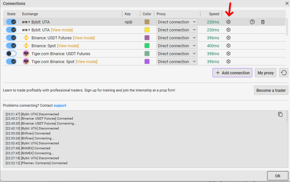Enable Tiger.com Binance: USDT Futures connection
This screenshot has width=290, height=182.
(x=11, y=54)
